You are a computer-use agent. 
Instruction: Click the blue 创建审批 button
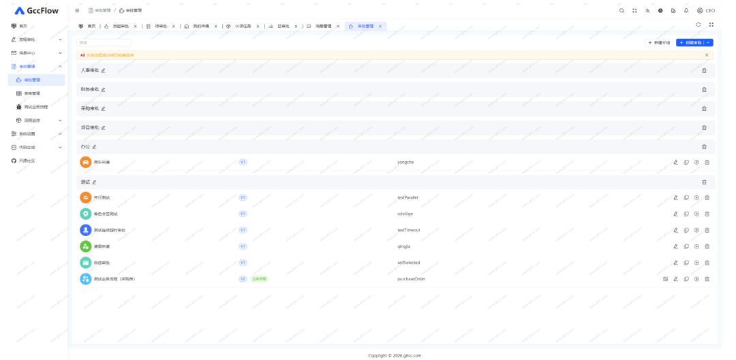[x=690, y=43]
